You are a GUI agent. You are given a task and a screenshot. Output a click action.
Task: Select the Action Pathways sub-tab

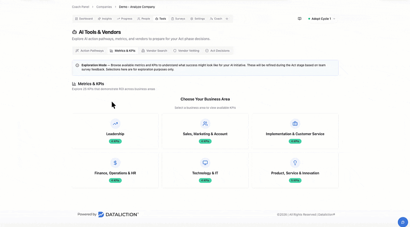90,51
